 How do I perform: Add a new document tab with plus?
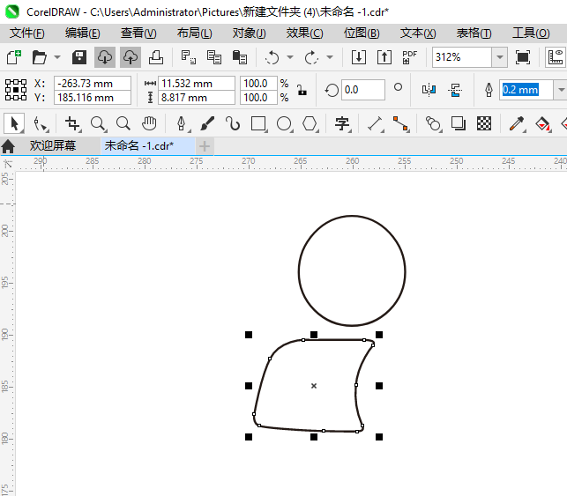coord(205,145)
